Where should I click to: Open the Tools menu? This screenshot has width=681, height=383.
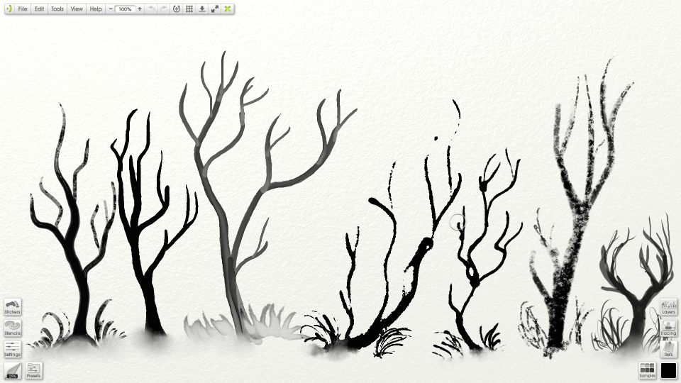[57, 9]
